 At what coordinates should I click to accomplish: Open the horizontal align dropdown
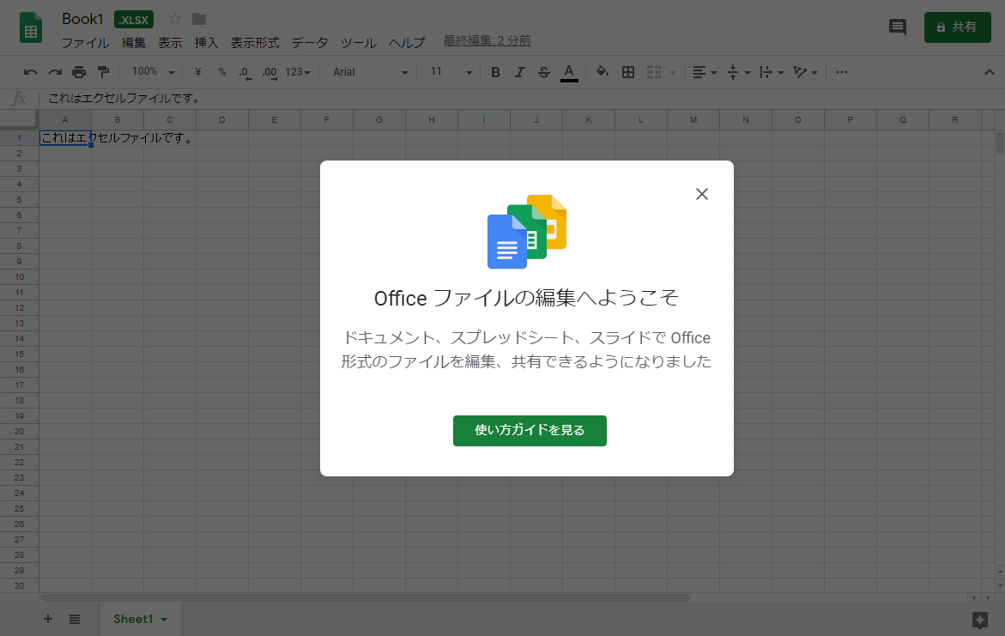pos(705,72)
